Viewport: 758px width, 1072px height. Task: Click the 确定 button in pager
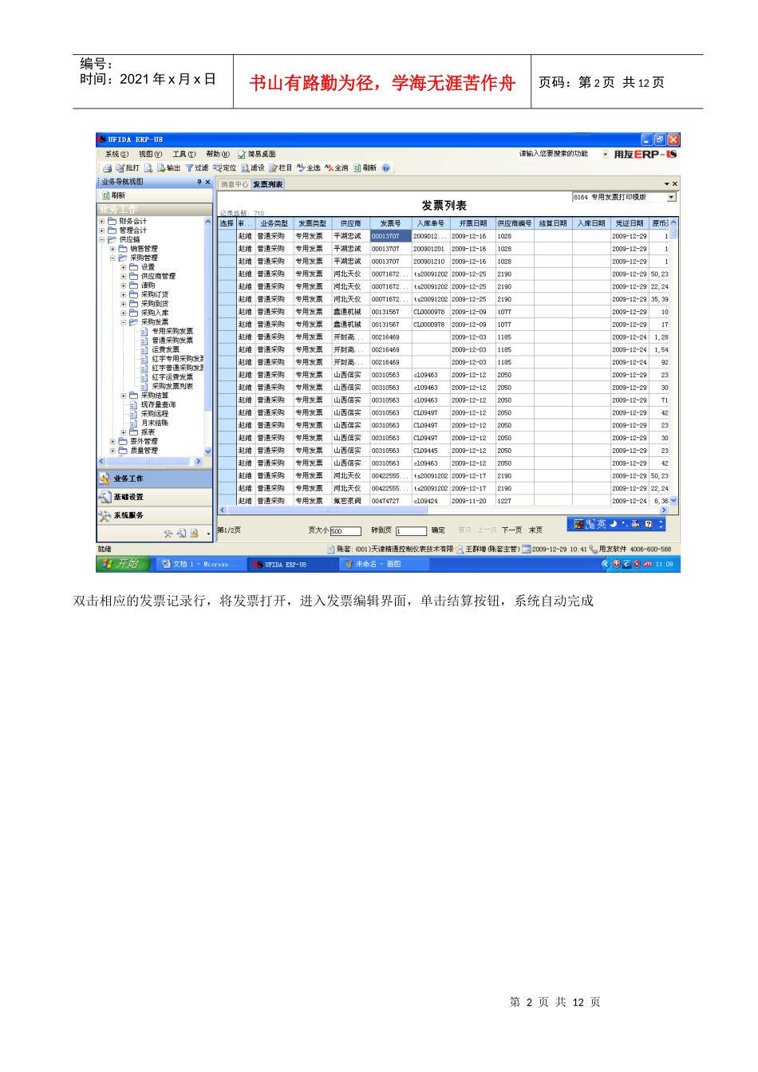tap(438, 530)
